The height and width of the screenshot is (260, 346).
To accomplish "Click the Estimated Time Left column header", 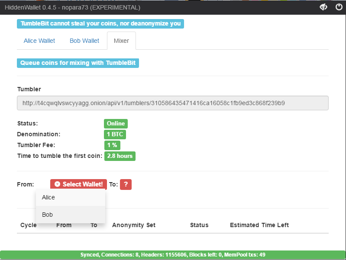I will pyautogui.click(x=259, y=225).
